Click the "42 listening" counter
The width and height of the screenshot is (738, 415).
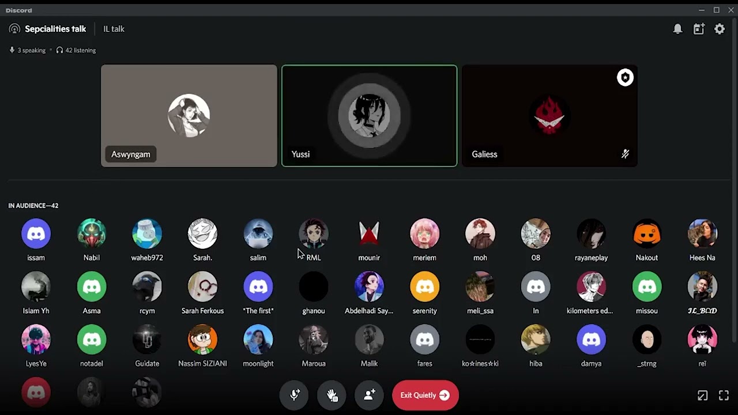point(76,50)
